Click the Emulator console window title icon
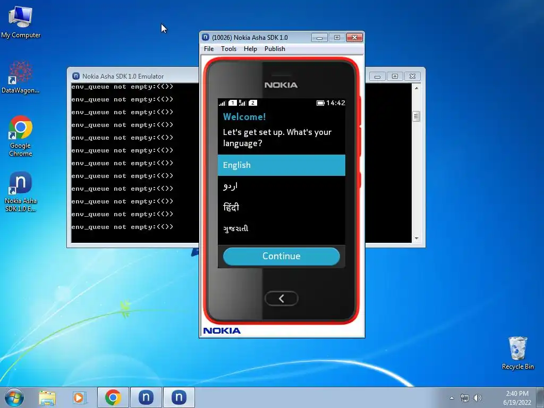Screen dimensions: 544x408 point(75,76)
